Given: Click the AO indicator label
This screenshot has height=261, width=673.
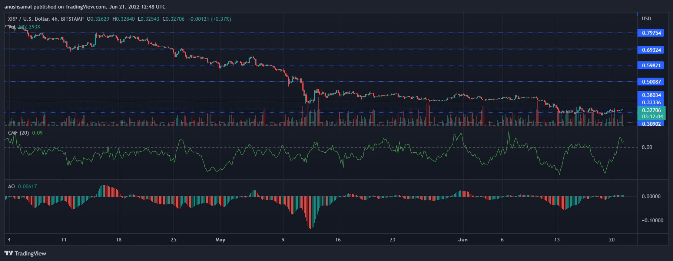Looking at the screenshot, I should [x=11, y=186].
